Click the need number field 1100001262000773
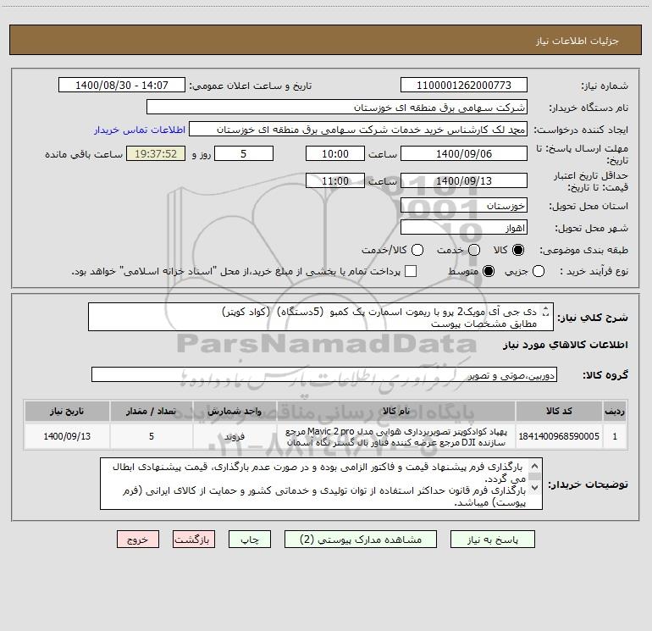Screen dimensions: 652x631 click(x=464, y=85)
